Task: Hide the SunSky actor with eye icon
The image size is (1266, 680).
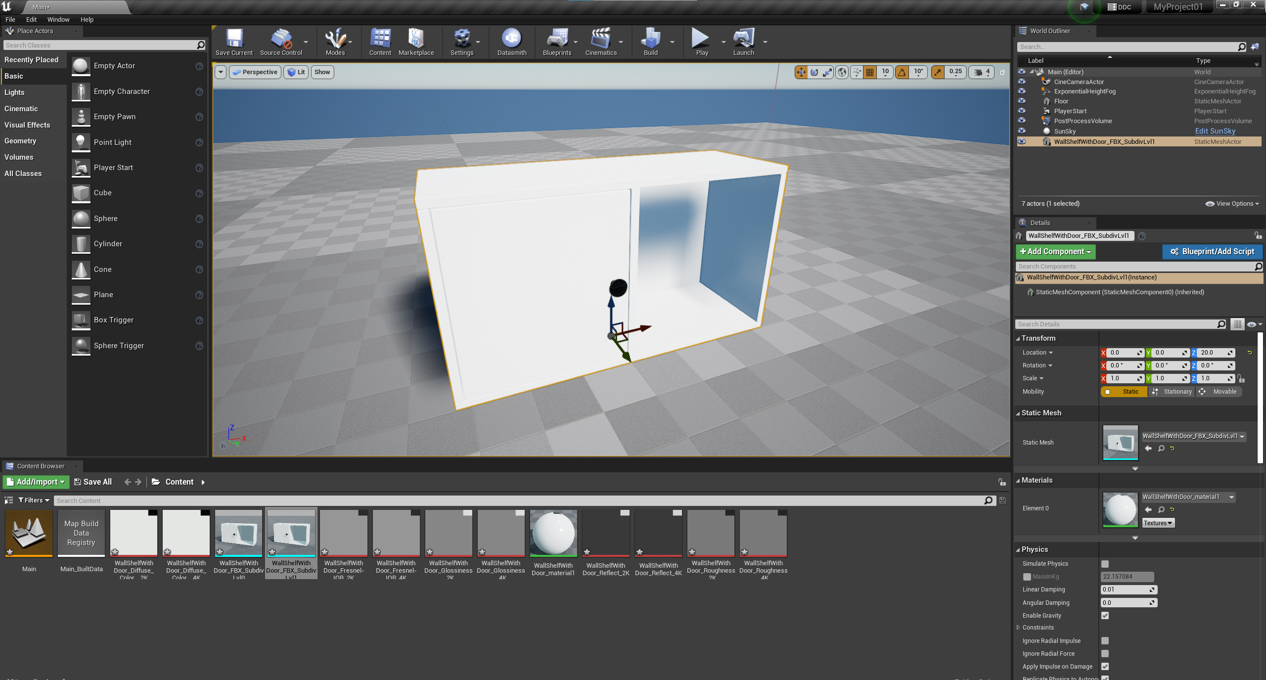Action: click(1022, 131)
